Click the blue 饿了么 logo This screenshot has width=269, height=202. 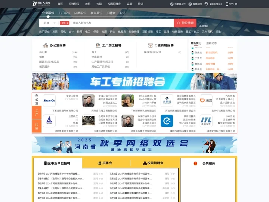[x=167, y=121]
